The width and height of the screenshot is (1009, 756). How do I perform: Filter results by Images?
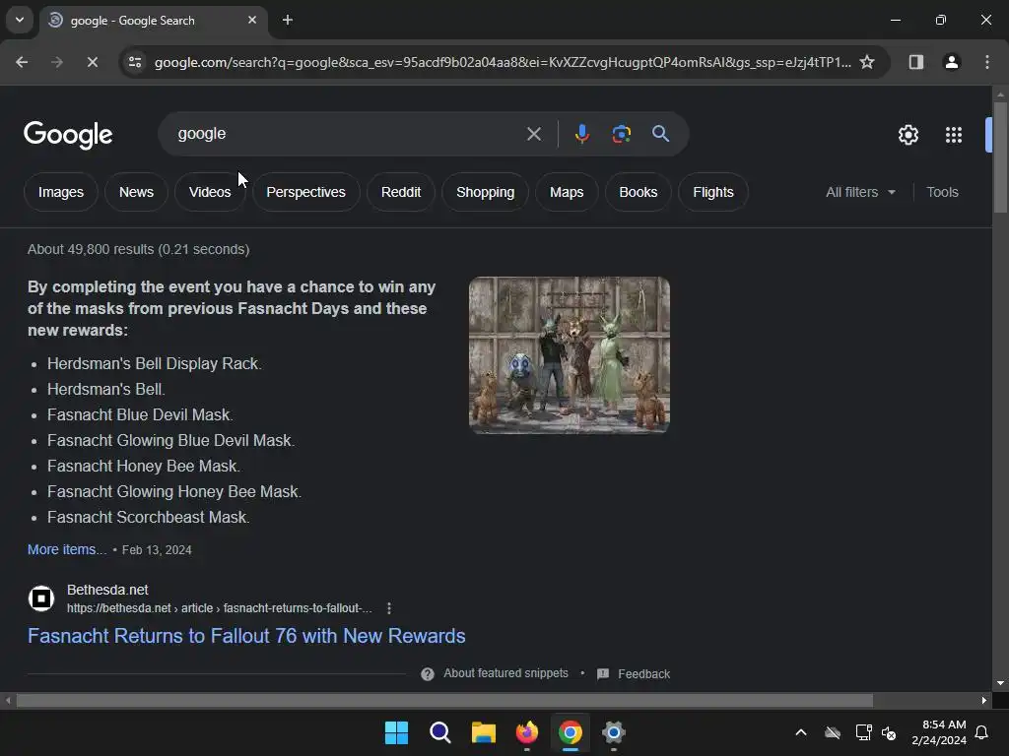60,192
